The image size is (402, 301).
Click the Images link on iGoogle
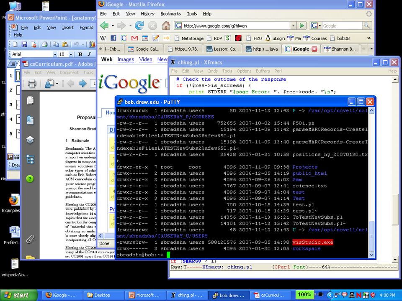click(x=126, y=60)
